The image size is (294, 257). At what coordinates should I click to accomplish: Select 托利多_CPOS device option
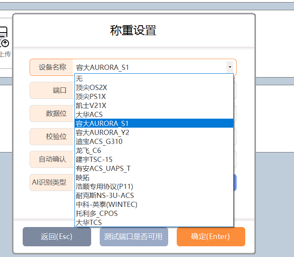(154, 213)
